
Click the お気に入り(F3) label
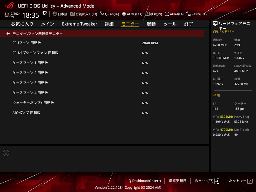point(86,14)
